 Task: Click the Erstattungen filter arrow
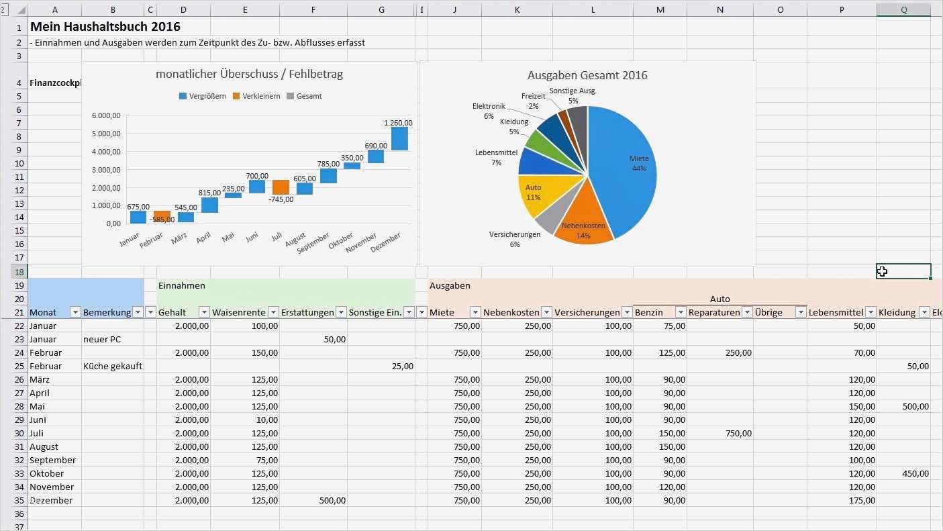[x=341, y=312]
